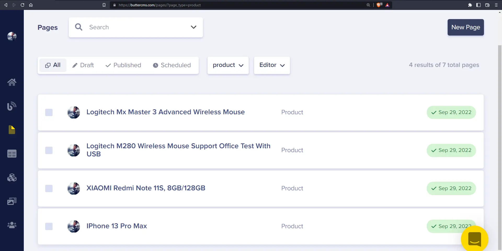Open the Collections grid icon in sidebar
This screenshot has height=251, width=502.
pos(12,154)
